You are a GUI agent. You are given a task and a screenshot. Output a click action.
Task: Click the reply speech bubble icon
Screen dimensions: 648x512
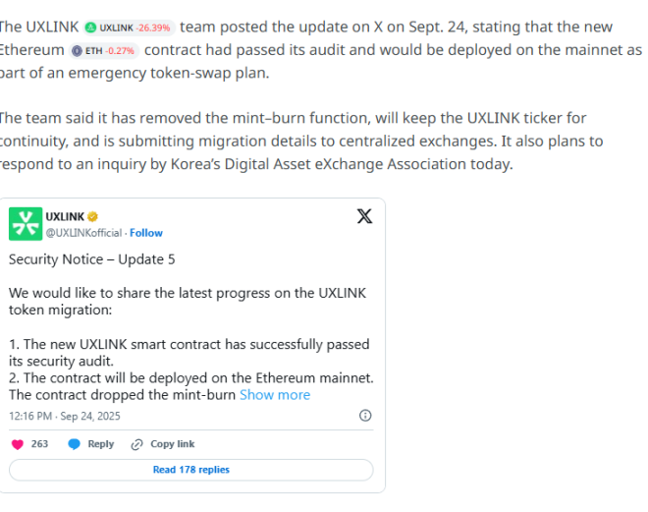74,444
